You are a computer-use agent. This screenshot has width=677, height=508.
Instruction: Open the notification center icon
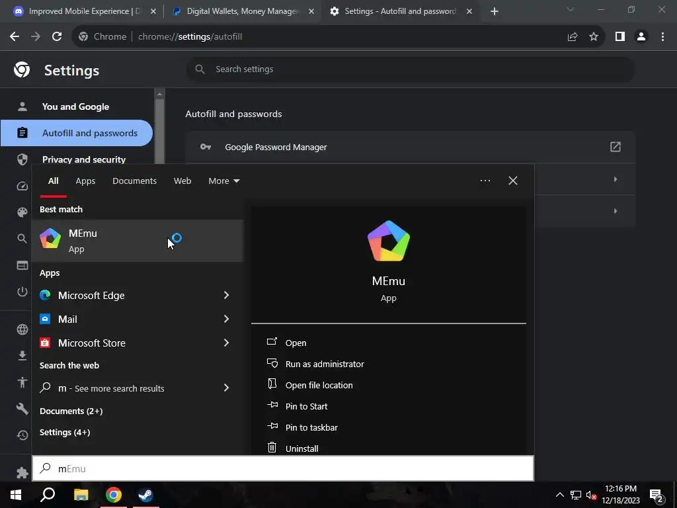pos(657,495)
